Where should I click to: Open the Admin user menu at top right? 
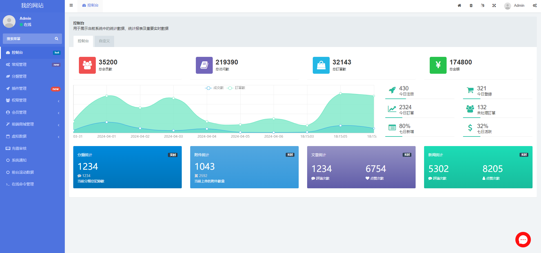[515, 6]
